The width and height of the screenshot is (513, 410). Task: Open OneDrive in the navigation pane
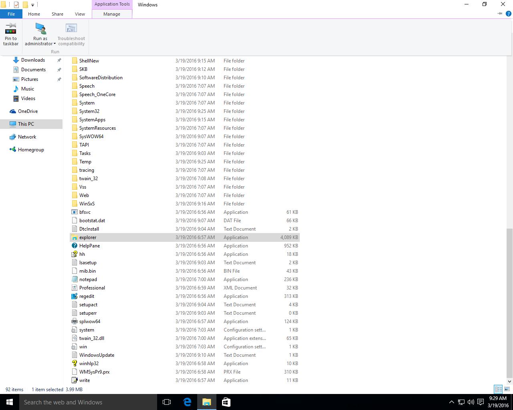28,111
